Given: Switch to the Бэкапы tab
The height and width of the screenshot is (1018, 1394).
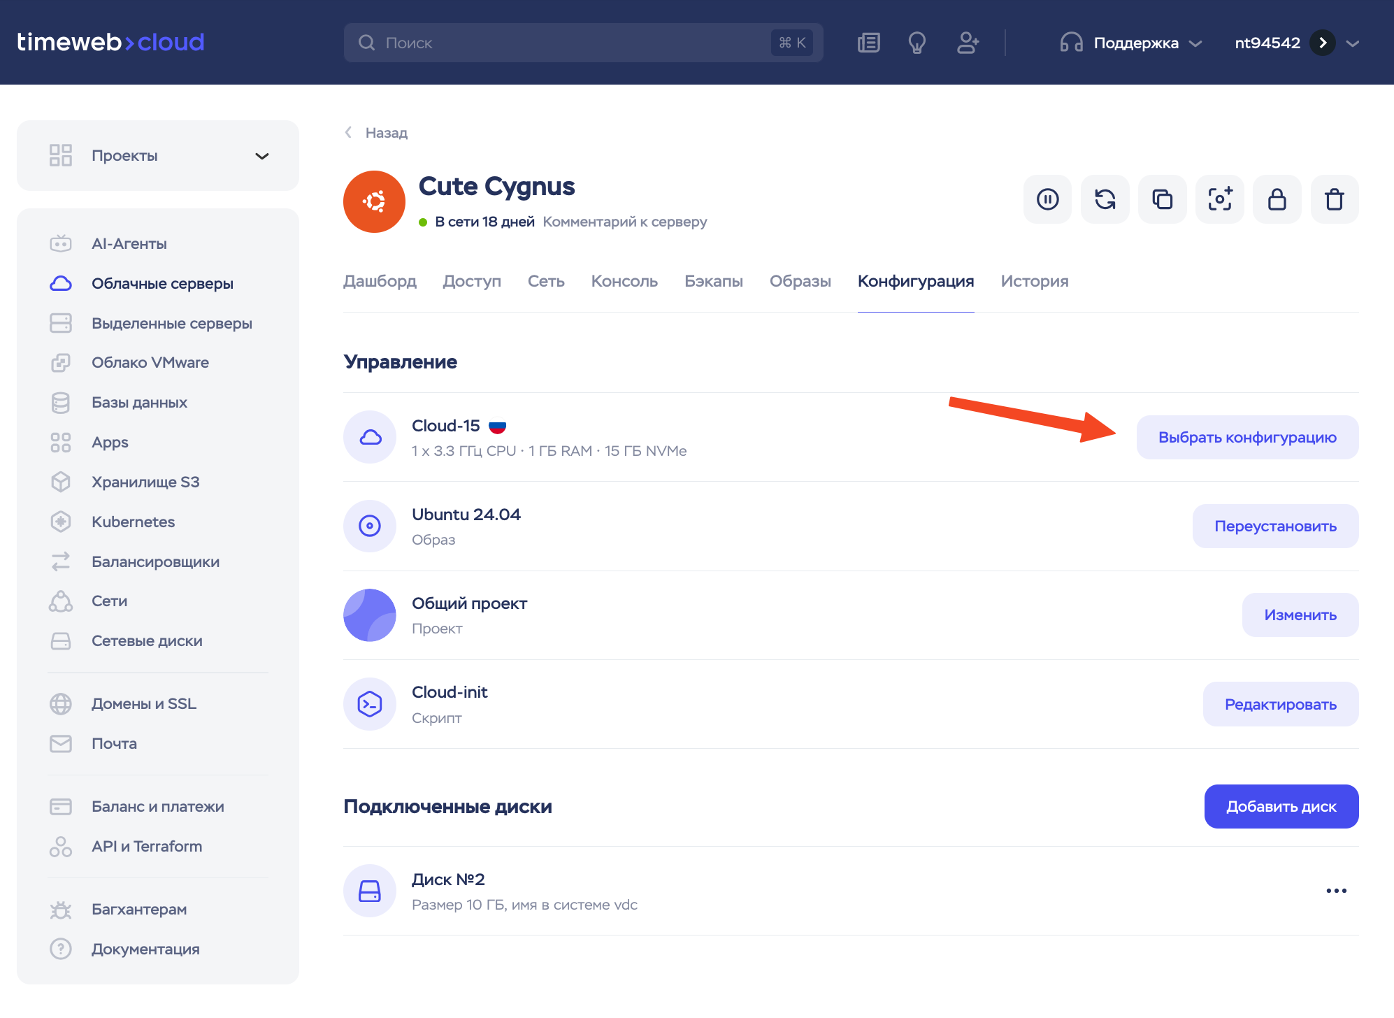Looking at the screenshot, I should 713,281.
